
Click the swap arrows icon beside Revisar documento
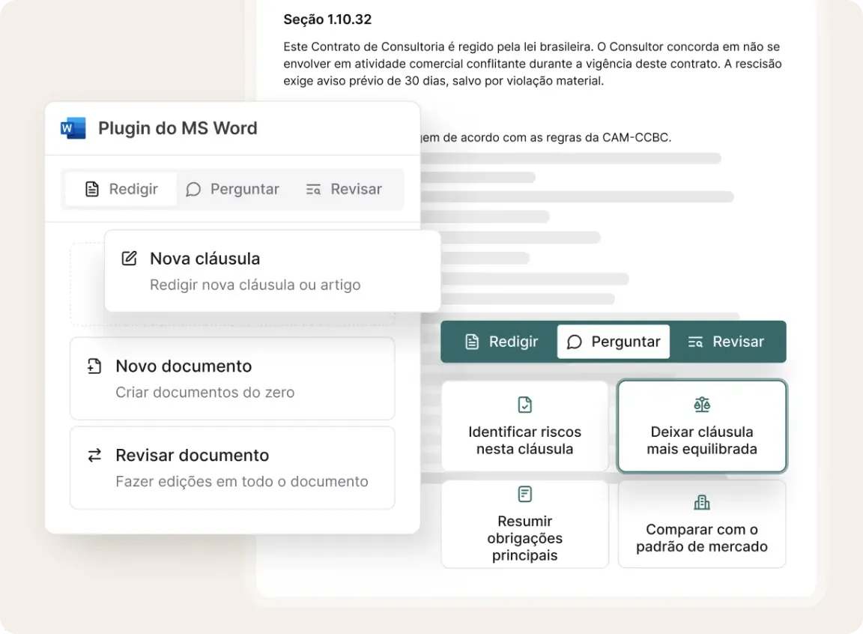coord(94,456)
